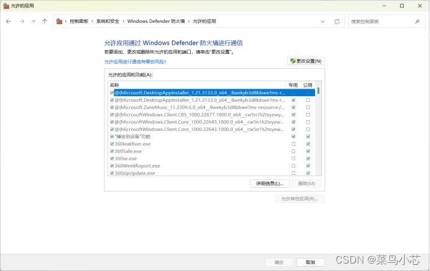
Task: Go back using the back arrow
Action: [9, 21]
